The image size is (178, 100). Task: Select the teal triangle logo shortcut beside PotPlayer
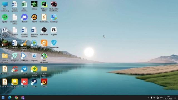14,57
